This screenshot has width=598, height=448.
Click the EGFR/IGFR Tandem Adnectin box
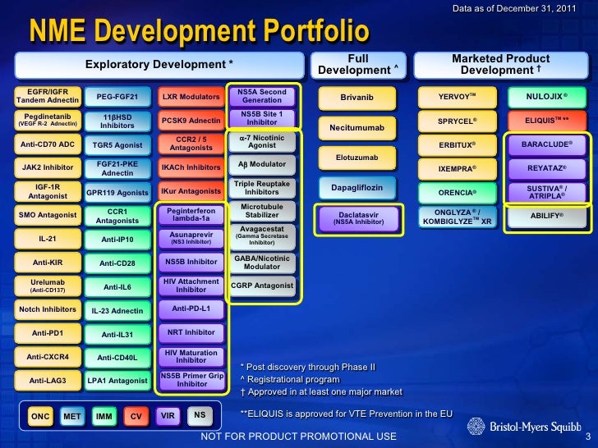tap(48, 96)
